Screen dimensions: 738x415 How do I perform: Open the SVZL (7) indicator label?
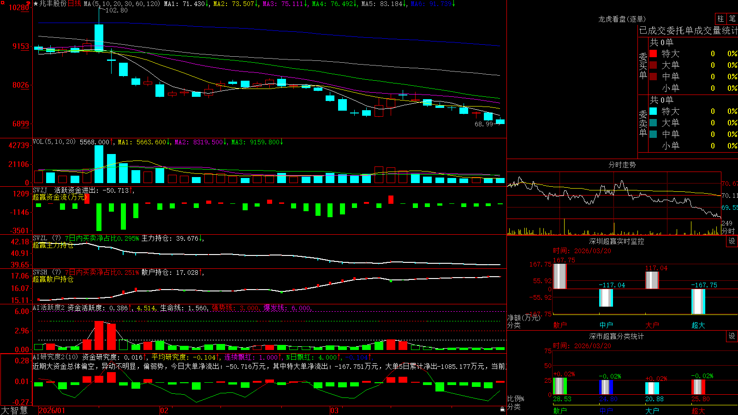point(47,238)
